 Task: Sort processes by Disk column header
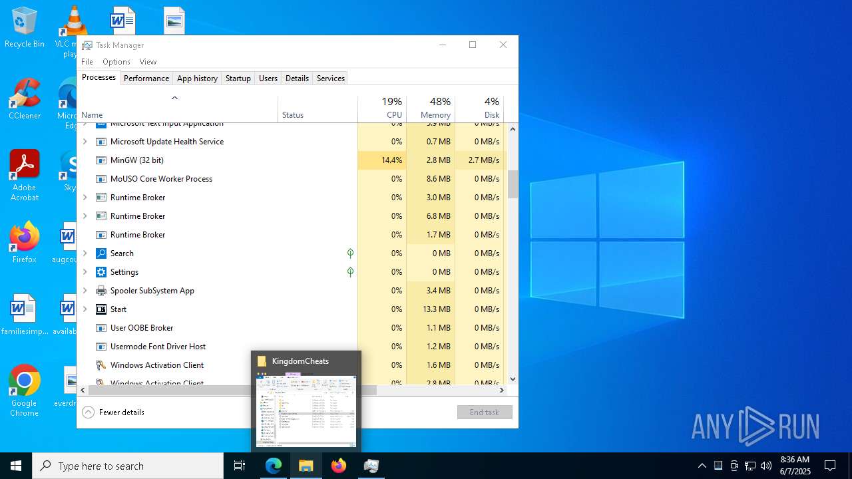pos(479,108)
